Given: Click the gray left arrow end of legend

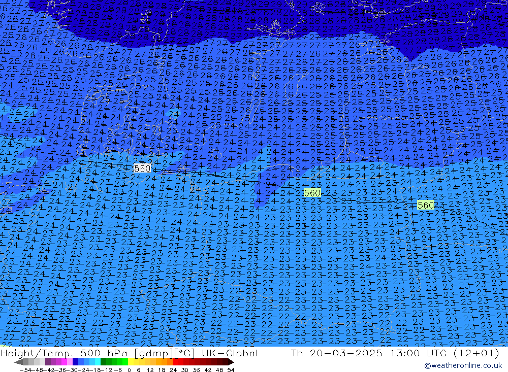Looking at the screenshot, I should (x=18, y=362).
